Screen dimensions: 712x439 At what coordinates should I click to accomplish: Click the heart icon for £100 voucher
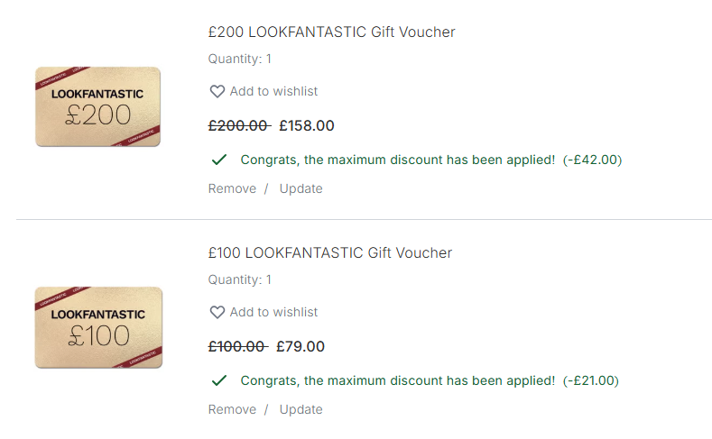217,312
